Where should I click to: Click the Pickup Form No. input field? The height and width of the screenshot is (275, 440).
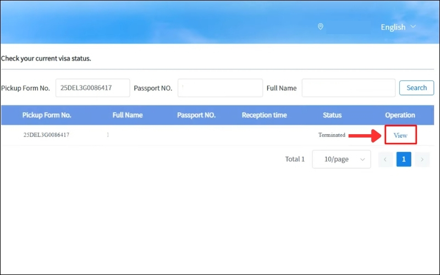(x=92, y=88)
